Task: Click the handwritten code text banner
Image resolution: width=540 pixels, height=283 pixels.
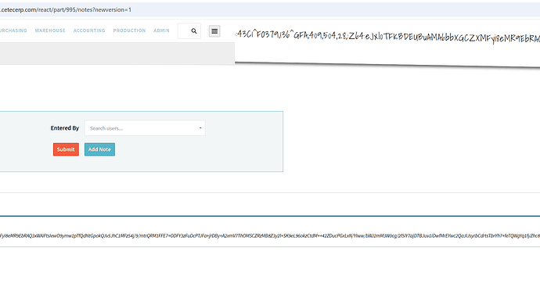Action: (387, 37)
